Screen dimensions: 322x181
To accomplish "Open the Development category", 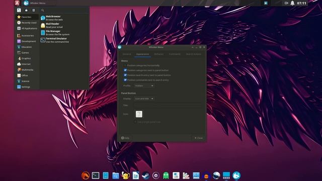I will [27, 41].
